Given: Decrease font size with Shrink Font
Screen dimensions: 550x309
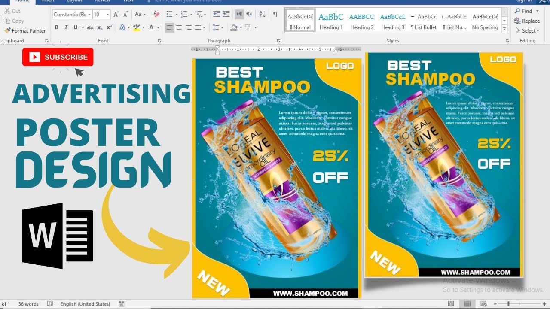Looking at the screenshot, I should 125,14.
